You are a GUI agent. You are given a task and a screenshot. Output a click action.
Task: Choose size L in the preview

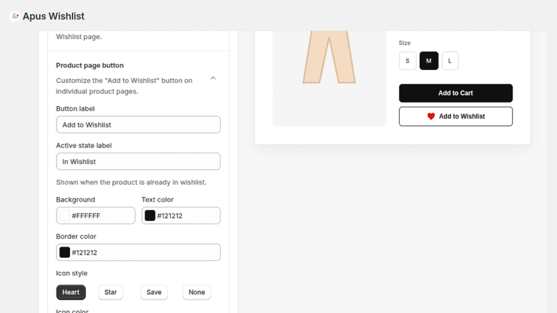[450, 60]
